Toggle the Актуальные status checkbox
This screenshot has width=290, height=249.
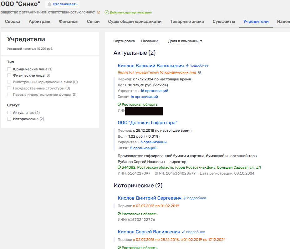tap(9, 113)
